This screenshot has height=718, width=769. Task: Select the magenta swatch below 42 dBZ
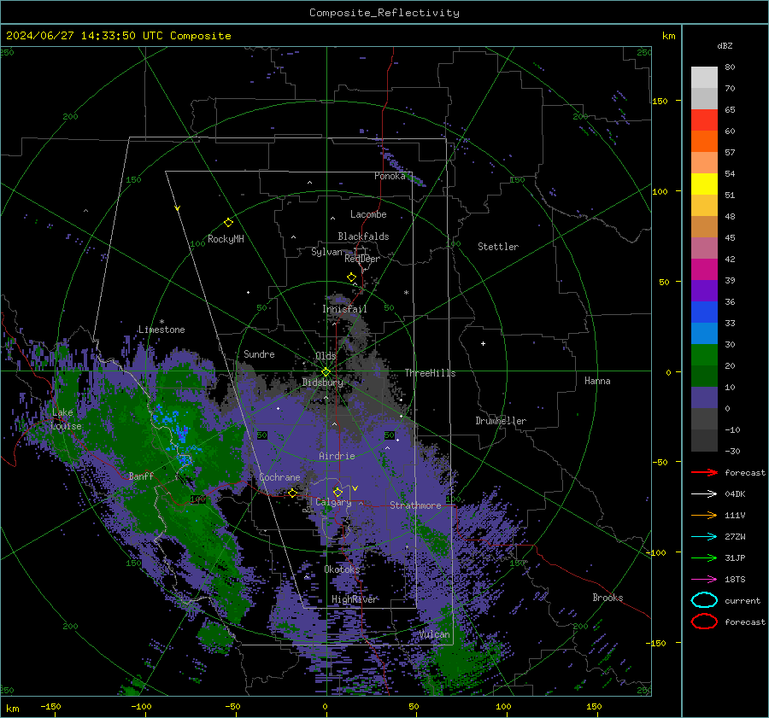coord(704,269)
